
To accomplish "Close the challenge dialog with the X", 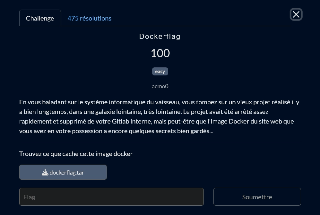I will tap(296, 14).
